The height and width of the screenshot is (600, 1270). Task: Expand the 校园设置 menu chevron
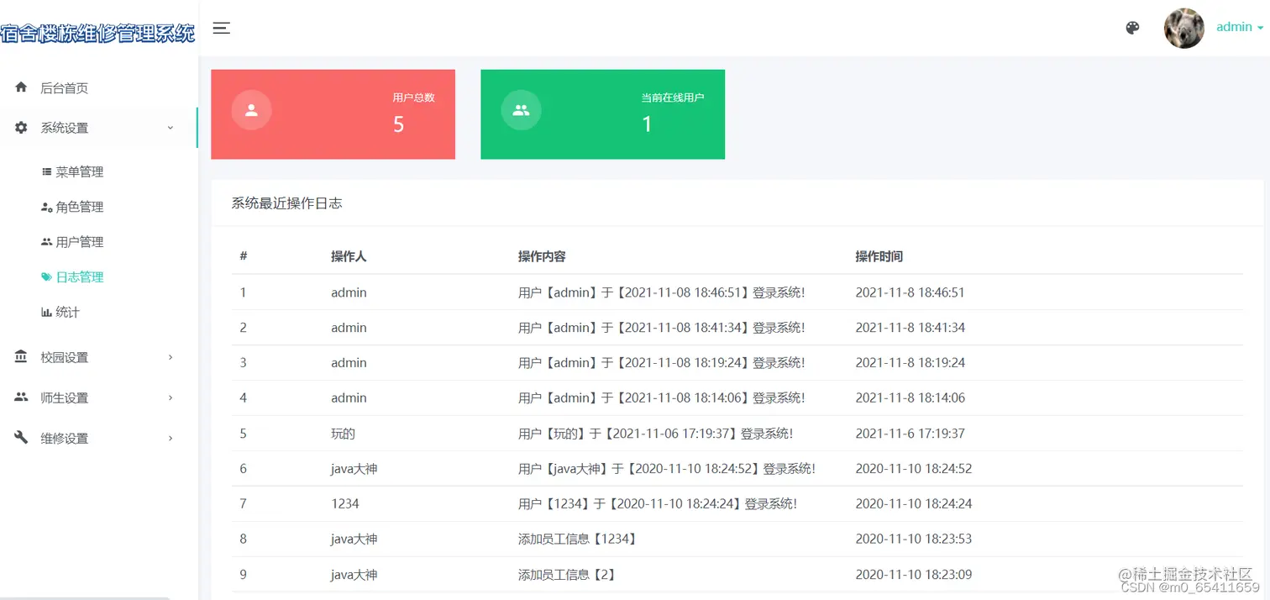click(x=171, y=357)
